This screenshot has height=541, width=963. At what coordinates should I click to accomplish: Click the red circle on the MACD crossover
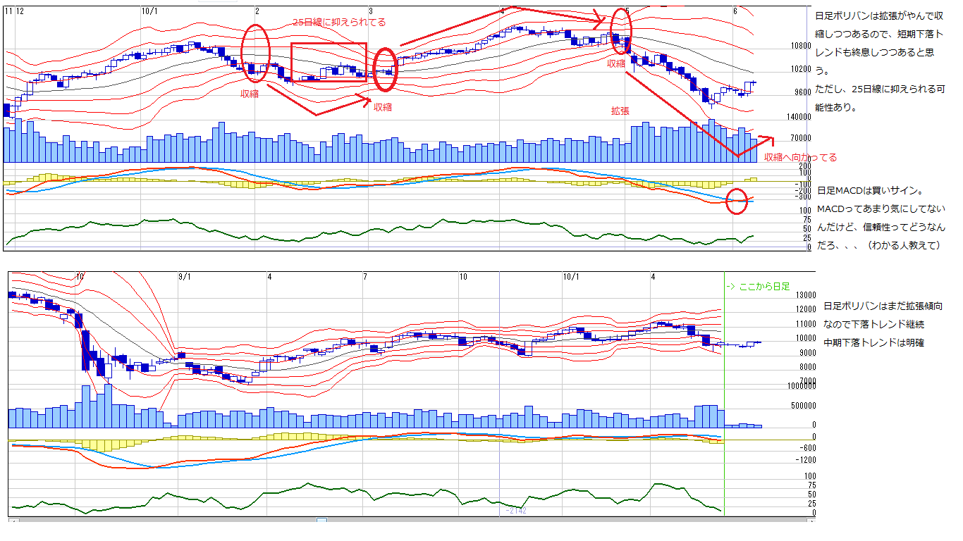(x=737, y=201)
